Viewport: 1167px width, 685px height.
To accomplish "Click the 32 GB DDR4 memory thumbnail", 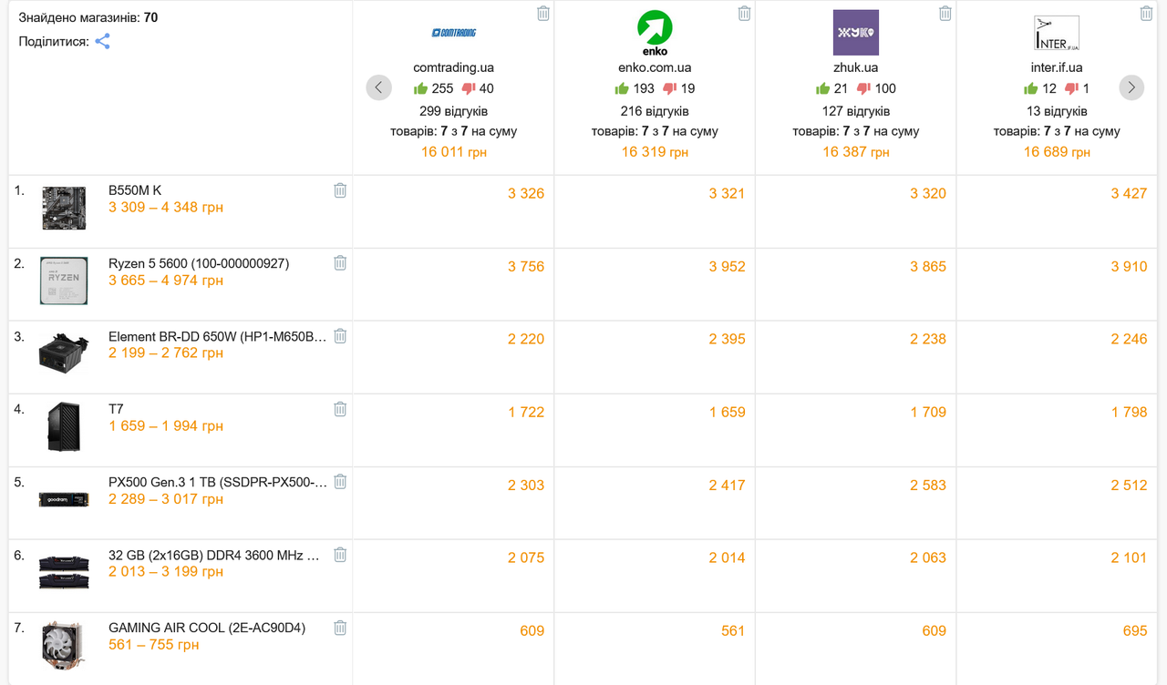I will (64, 572).
